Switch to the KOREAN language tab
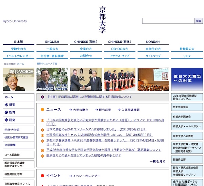The image size is (204, 186). click(x=153, y=42)
